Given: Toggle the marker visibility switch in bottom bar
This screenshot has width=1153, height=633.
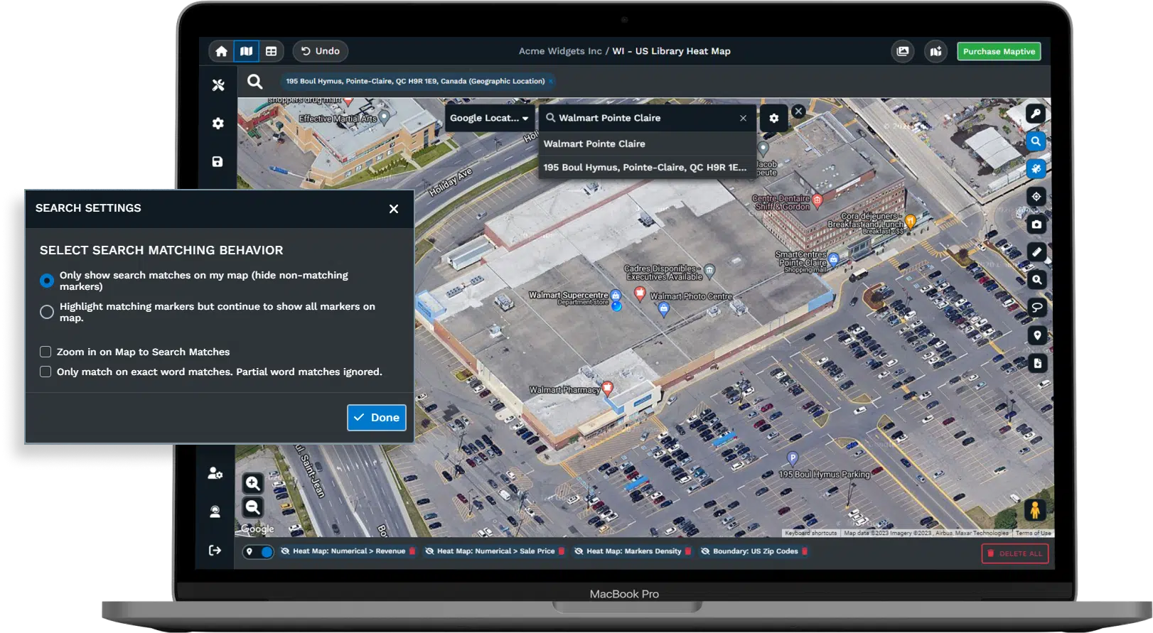Looking at the screenshot, I should pyautogui.click(x=259, y=552).
